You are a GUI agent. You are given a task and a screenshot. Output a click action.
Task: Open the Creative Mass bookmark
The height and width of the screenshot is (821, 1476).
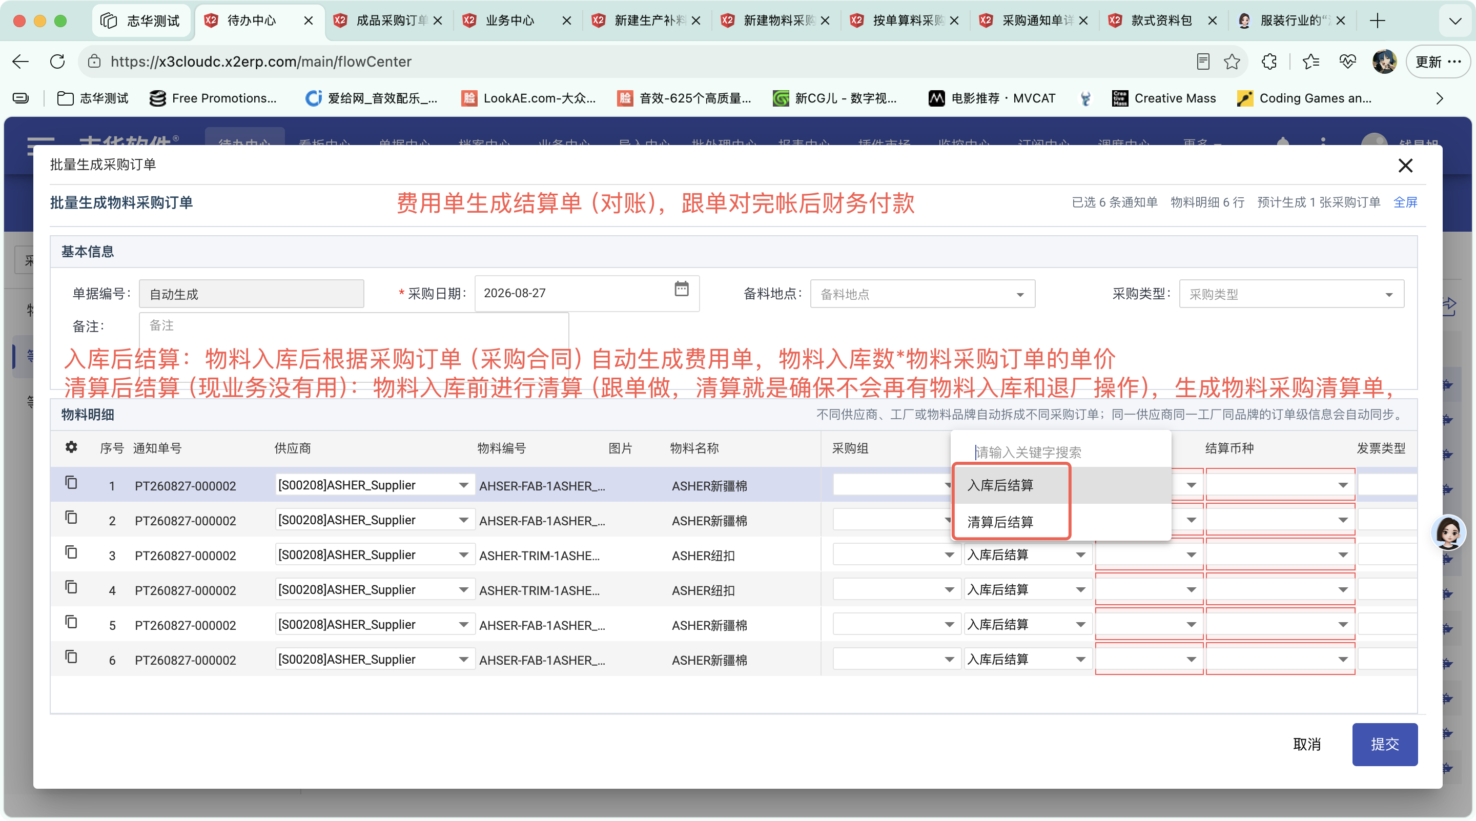tap(1163, 98)
